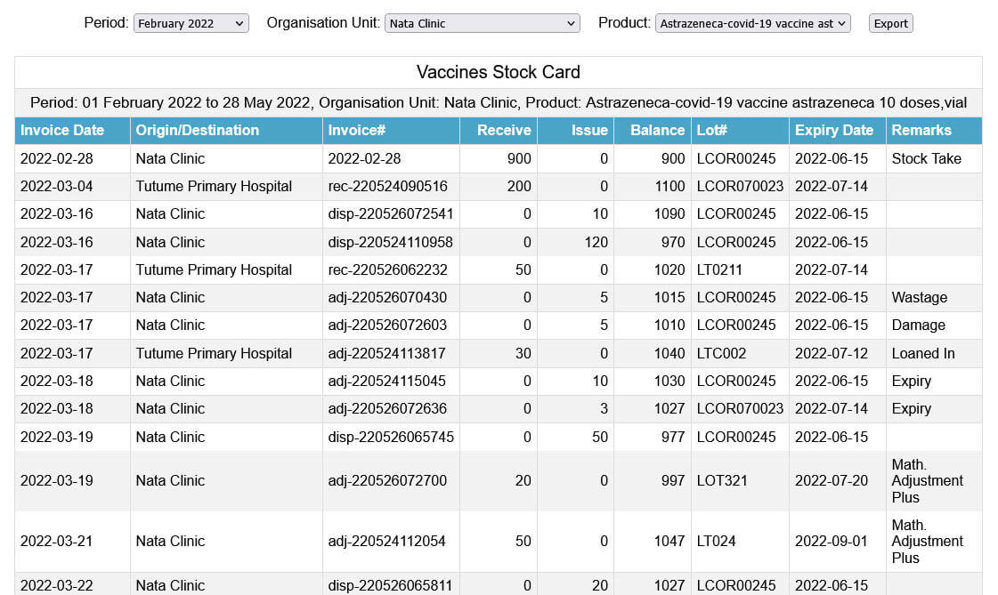This screenshot has height=595, width=998.
Task: Click expiry date 2022-07-12
Action: coord(832,353)
